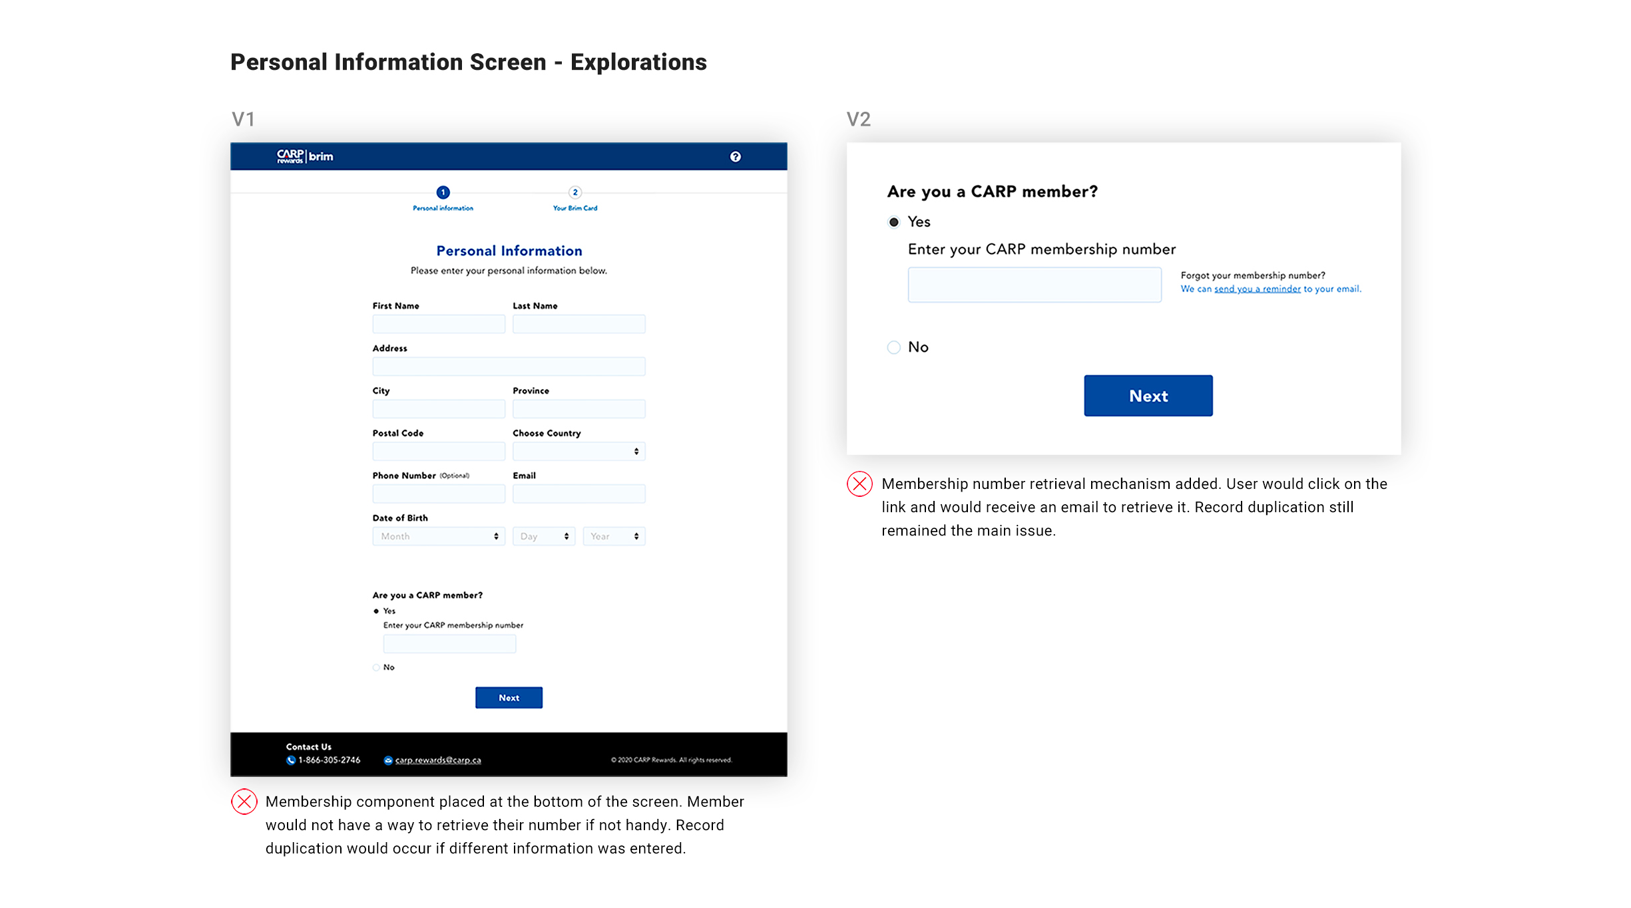Image resolution: width=1631 pixels, height=908 pixels.
Task: Click red X icon under V2 mockup
Action: tap(859, 484)
